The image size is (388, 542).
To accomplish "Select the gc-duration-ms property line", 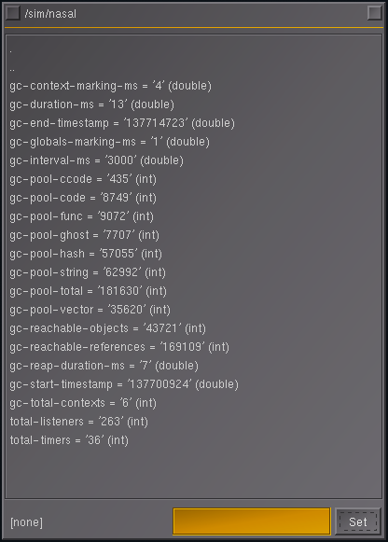I will tap(92, 104).
